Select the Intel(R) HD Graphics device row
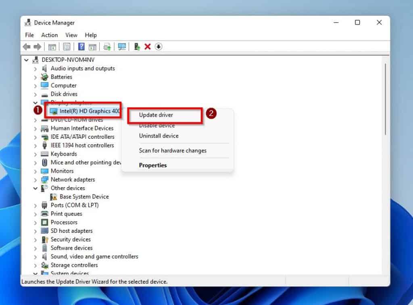Viewport: 413px width, 305px height. coord(85,111)
